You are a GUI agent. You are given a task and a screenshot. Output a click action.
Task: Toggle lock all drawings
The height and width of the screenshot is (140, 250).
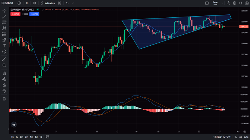coord(4,85)
